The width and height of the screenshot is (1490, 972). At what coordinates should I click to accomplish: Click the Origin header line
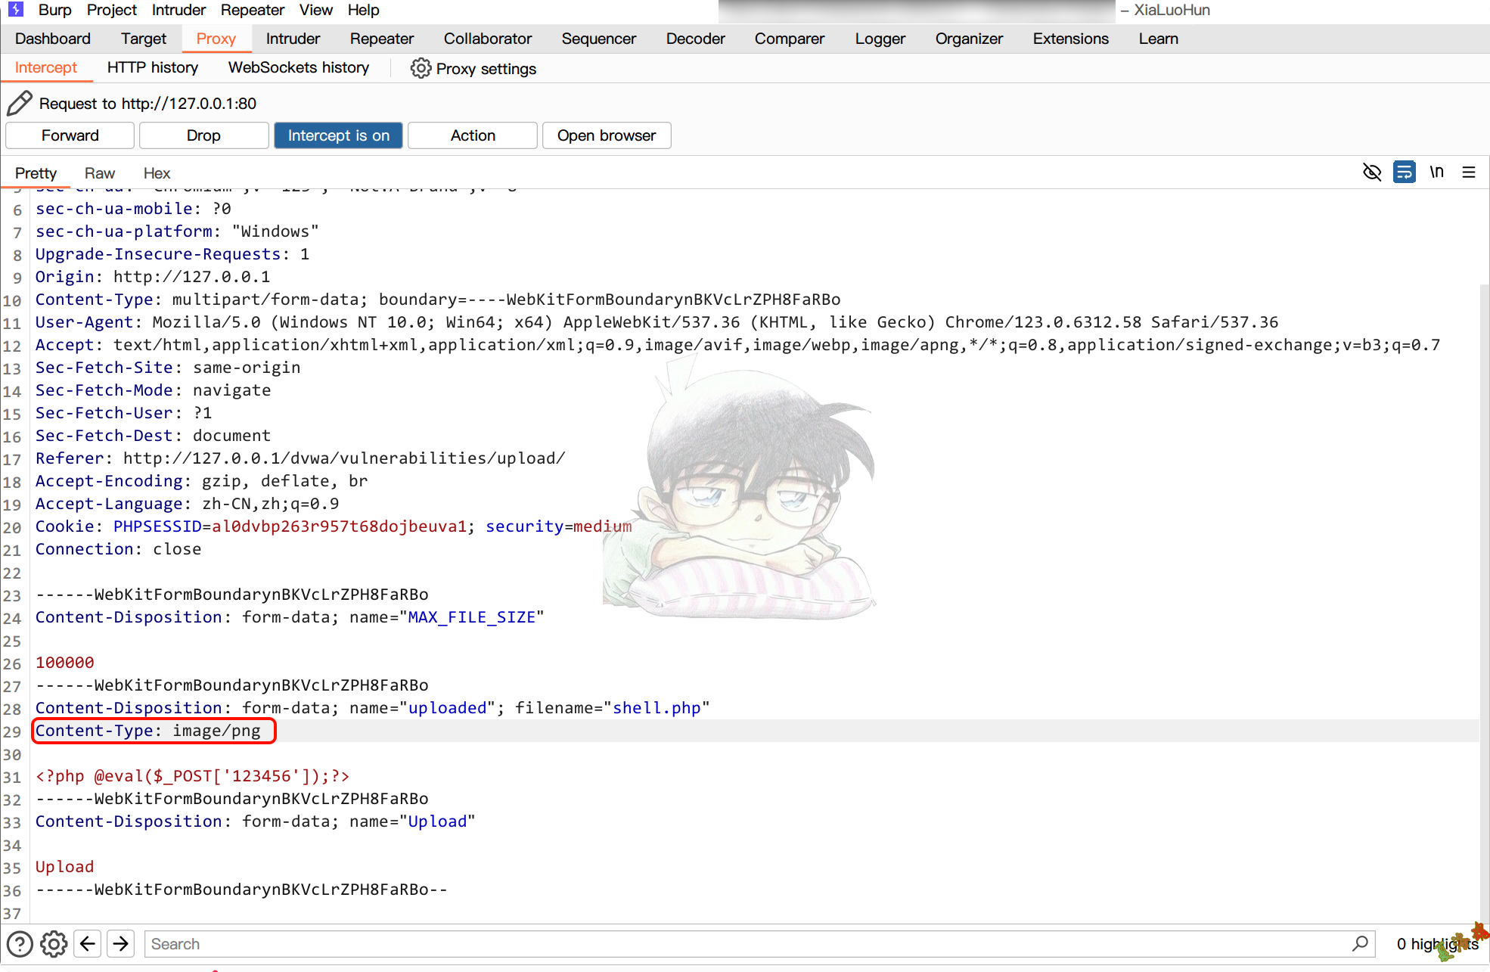(153, 277)
